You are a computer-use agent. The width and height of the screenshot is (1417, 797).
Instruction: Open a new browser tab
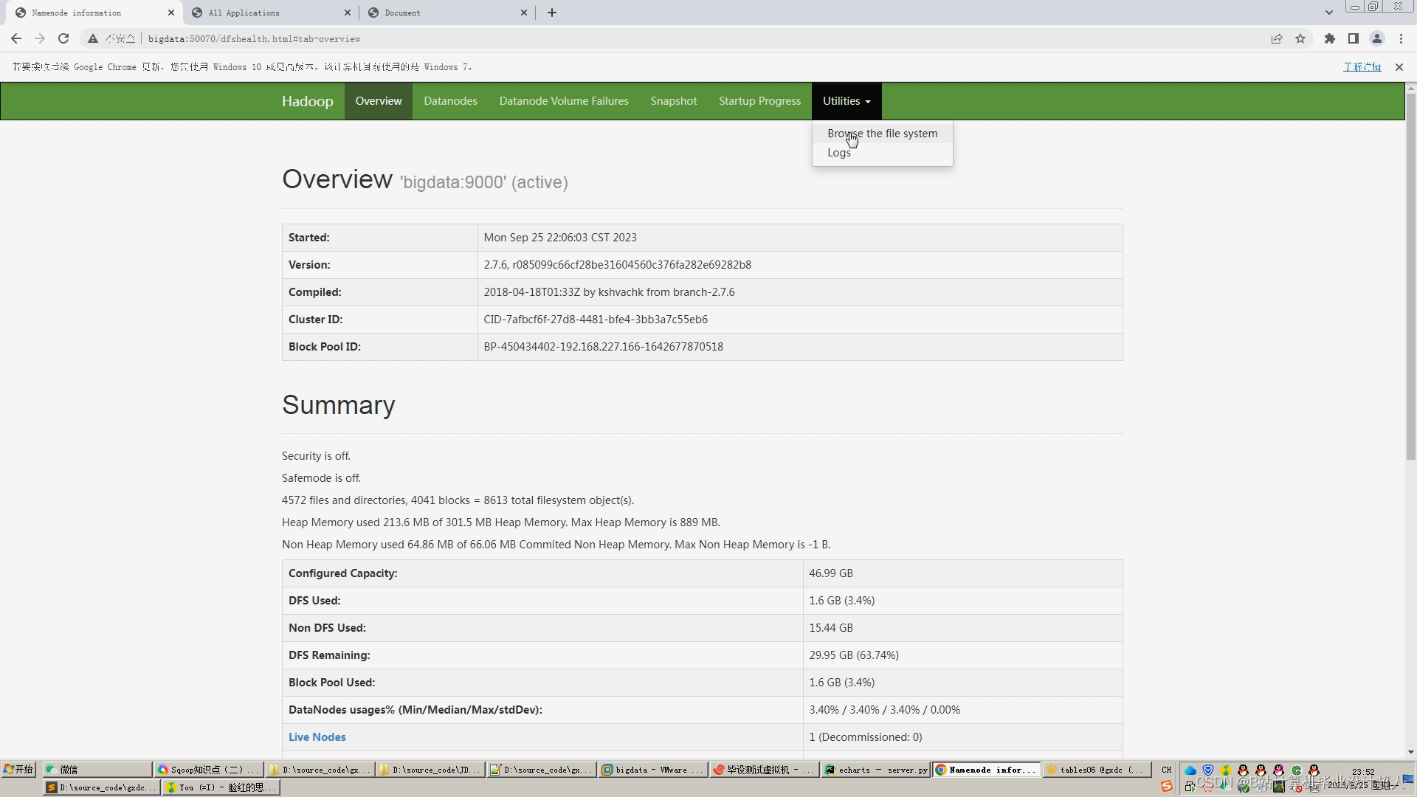[552, 13]
